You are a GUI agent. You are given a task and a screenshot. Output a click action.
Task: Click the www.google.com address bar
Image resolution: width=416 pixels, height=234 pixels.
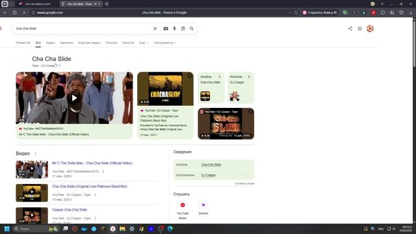coord(50,12)
